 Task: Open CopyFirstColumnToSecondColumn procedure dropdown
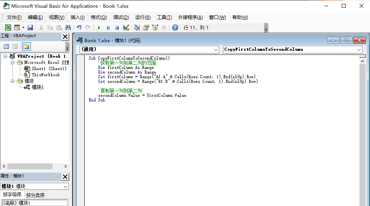(x=293, y=50)
